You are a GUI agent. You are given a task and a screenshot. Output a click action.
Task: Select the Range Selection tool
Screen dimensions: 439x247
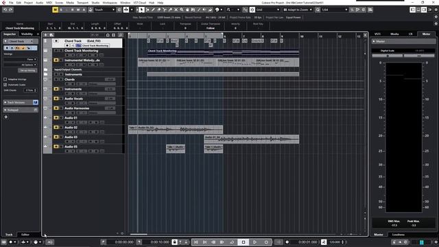(x=147, y=10)
